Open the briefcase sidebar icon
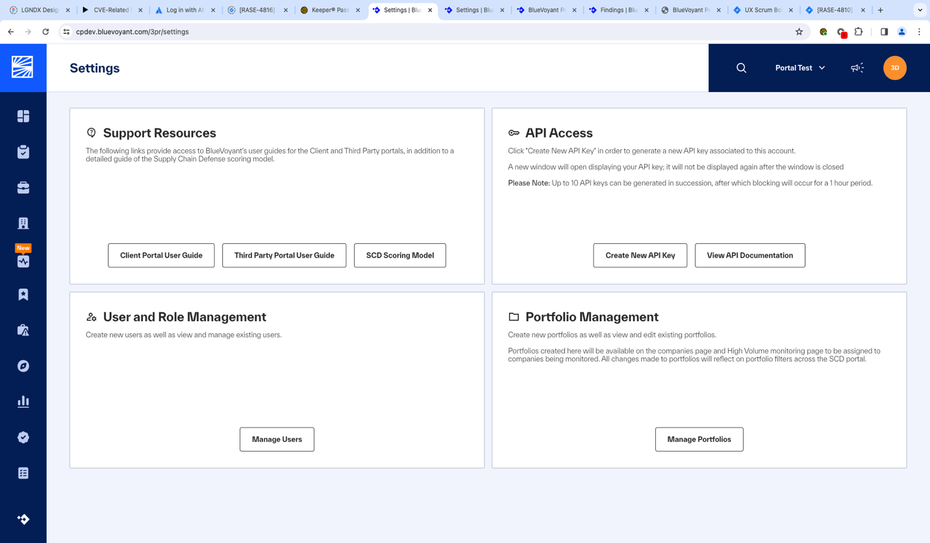The height and width of the screenshot is (543, 930). [x=23, y=187]
